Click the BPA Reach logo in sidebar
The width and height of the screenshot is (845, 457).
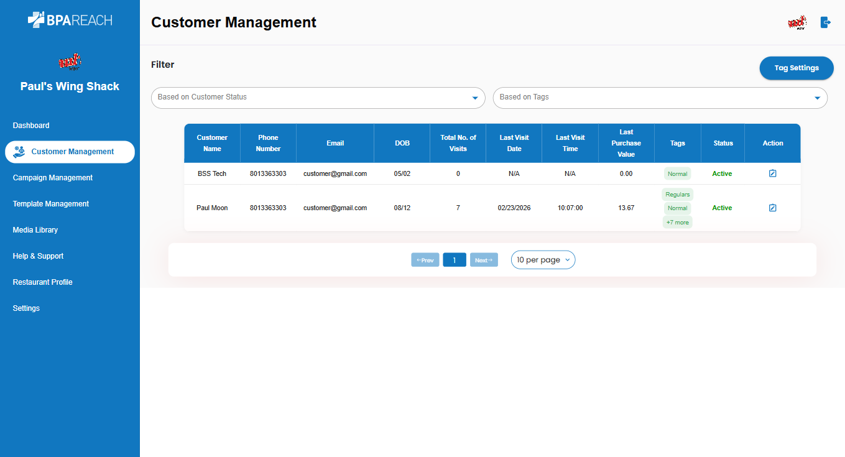(70, 20)
